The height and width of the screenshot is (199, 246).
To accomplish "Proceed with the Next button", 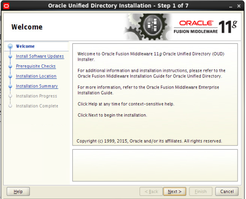I will click(175, 192).
